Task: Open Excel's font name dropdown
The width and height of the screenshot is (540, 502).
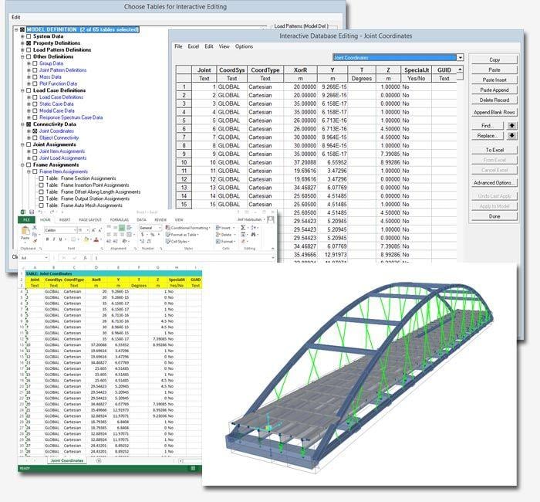Action: pyautogui.click(x=75, y=230)
